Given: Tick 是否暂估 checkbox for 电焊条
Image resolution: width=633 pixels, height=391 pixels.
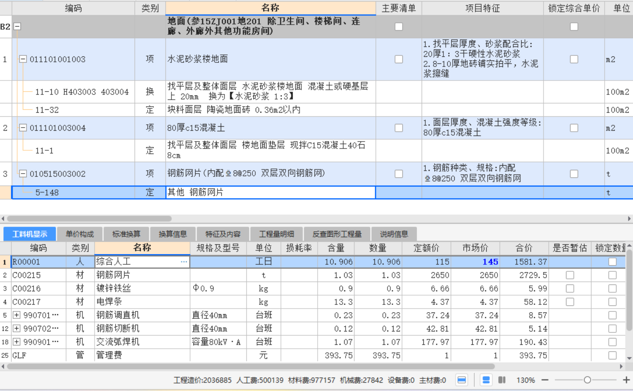Looking at the screenshot, I should [x=570, y=302].
